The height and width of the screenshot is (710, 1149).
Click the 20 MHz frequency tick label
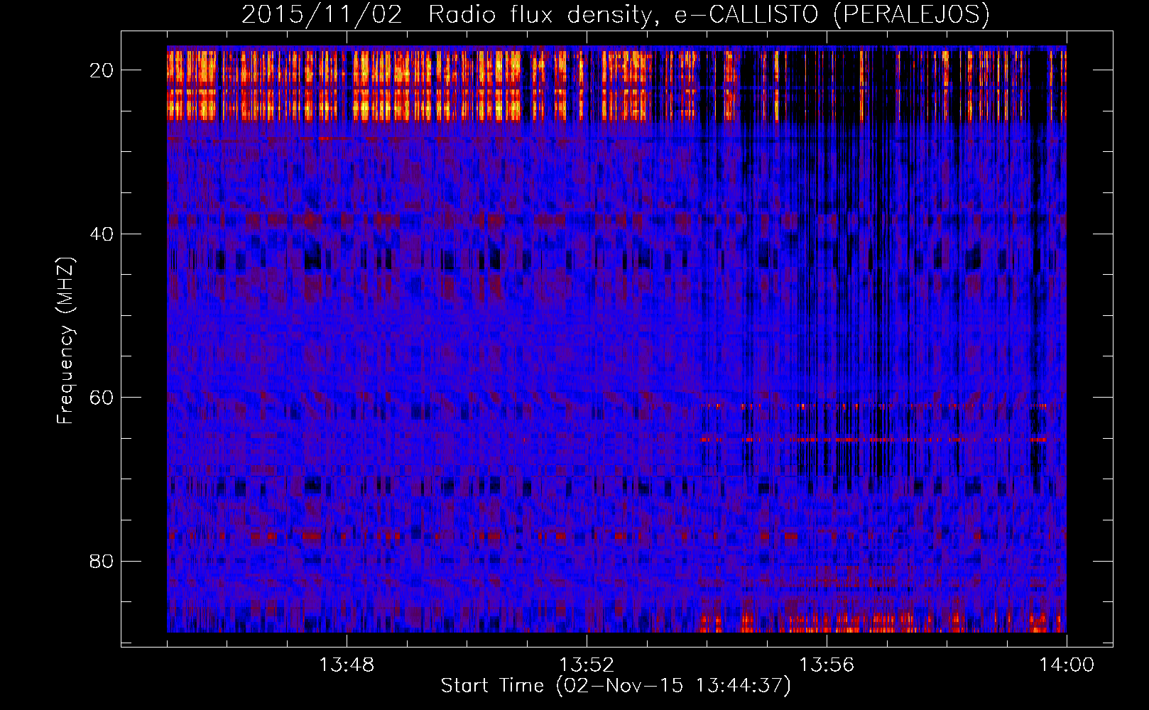102,70
